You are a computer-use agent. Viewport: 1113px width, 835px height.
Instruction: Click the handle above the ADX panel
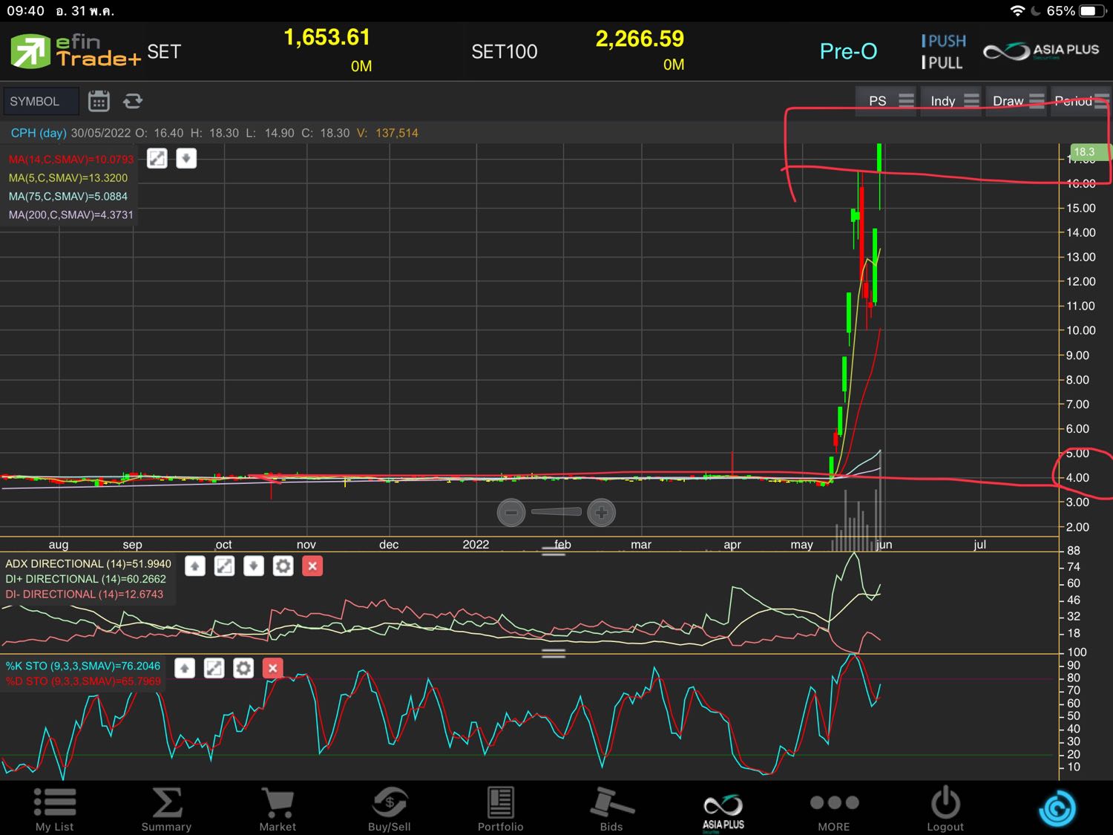(x=554, y=551)
